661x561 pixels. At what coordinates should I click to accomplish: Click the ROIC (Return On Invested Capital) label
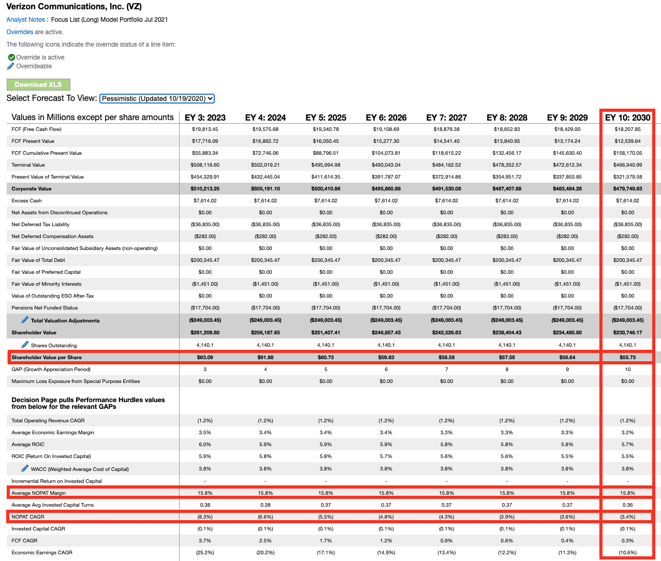51,456
